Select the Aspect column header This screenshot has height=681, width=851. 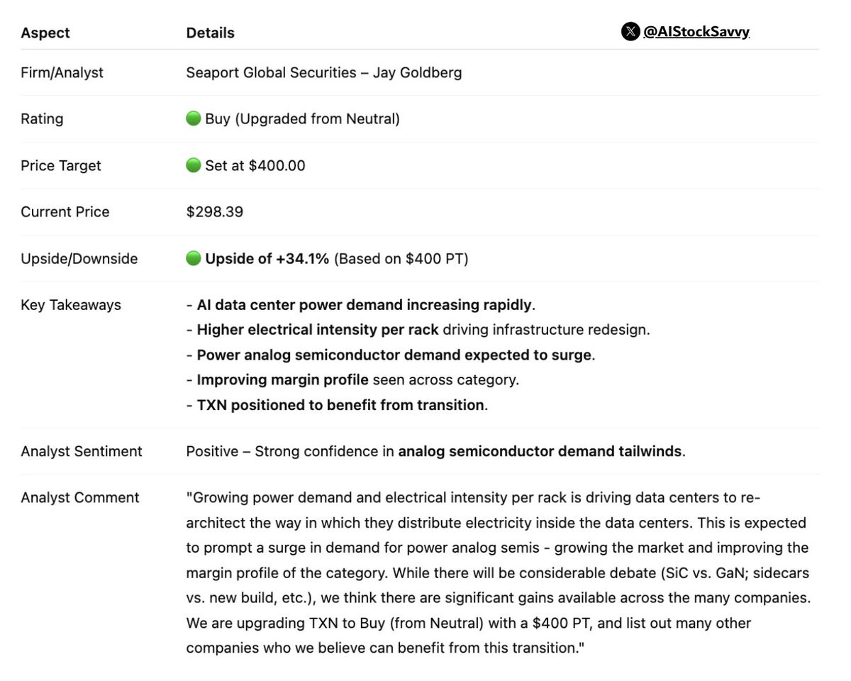tap(45, 33)
